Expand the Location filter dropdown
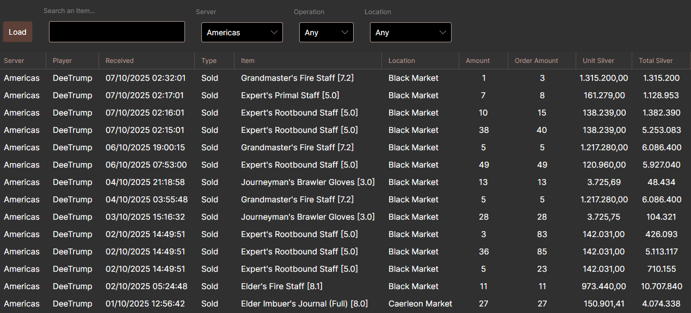 pyautogui.click(x=410, y=33)
